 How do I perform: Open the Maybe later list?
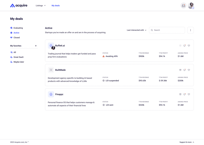click(17, 62)
